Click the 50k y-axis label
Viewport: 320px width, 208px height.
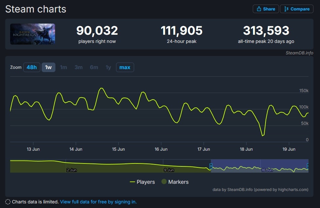click(x=305, y=123)
